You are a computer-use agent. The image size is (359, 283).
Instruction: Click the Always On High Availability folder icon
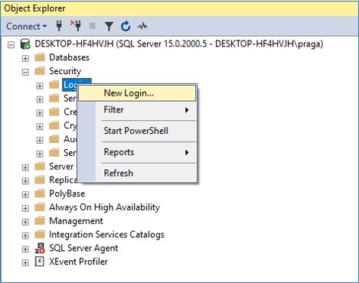click(40, 207)
